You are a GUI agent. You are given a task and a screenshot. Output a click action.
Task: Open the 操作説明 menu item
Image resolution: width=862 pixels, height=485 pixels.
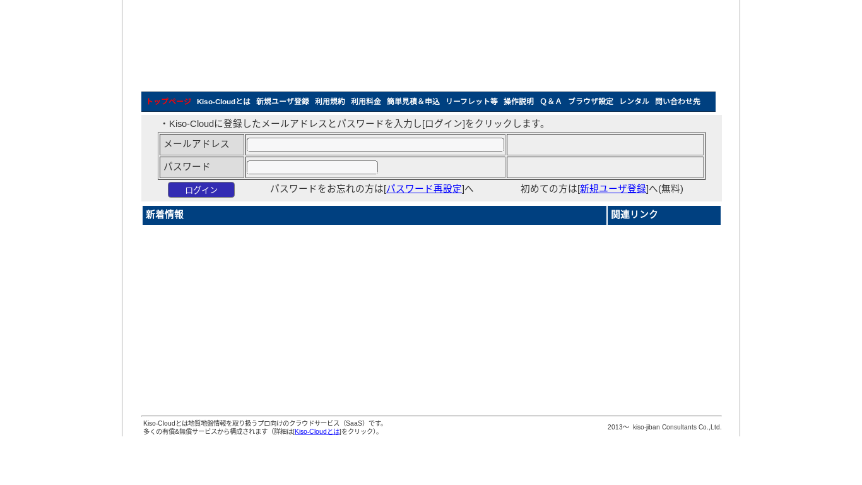pos(519,102)
